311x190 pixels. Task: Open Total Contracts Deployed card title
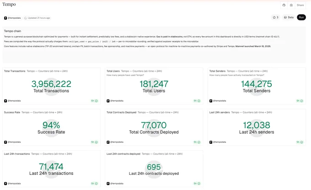(x=121, y=112)
